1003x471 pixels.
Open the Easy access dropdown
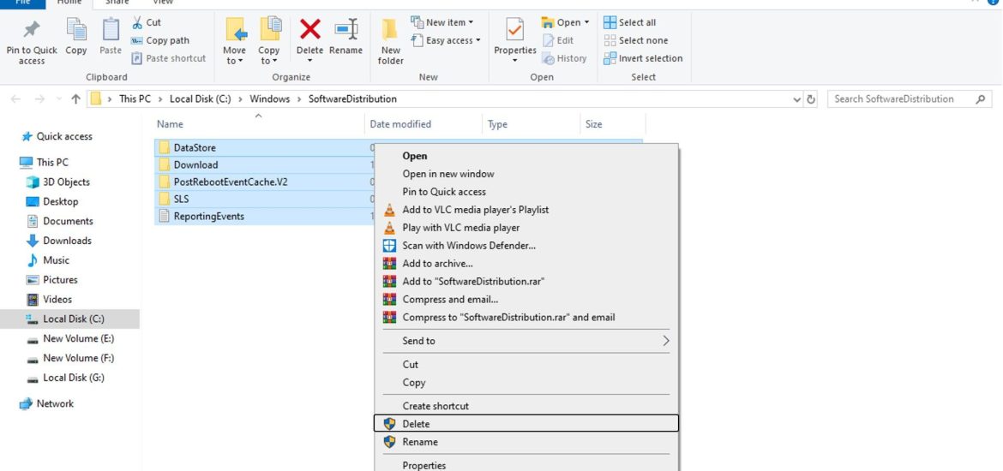pyautogui.click(x=446, y=40)
